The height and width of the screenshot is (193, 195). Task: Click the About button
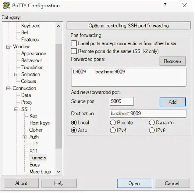click(x=21, y=183)
